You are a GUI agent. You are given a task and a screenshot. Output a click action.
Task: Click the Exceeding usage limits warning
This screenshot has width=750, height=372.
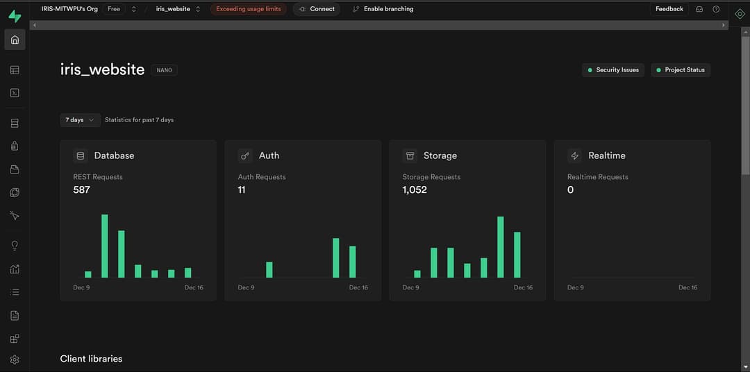pyautogui.click(x=248, y=9)
